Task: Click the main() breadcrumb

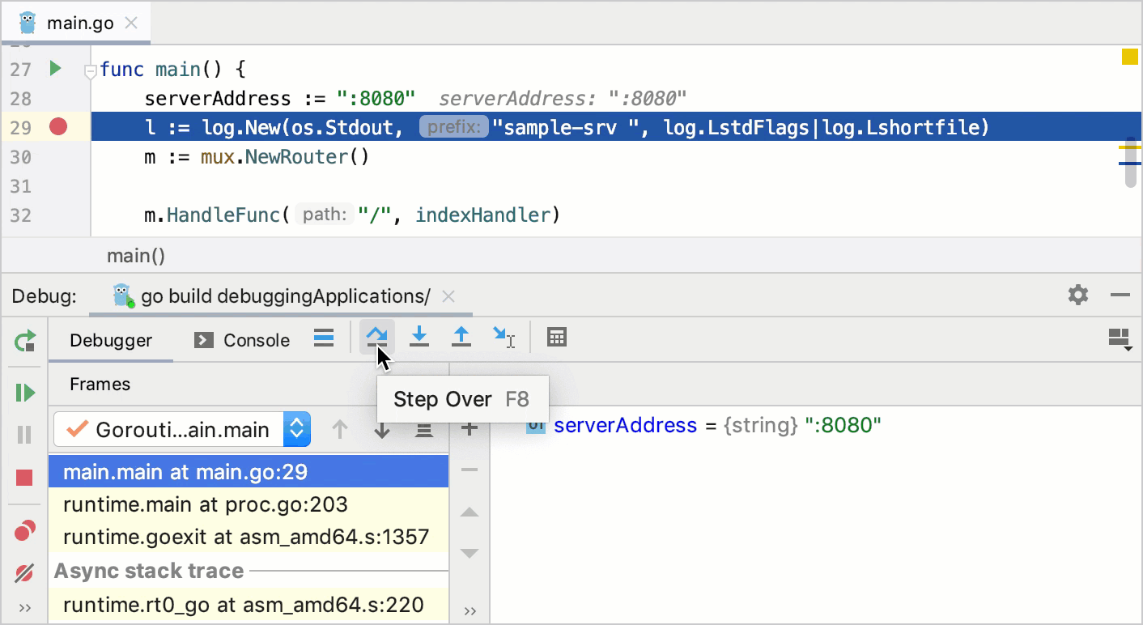Action: (136, 256)
